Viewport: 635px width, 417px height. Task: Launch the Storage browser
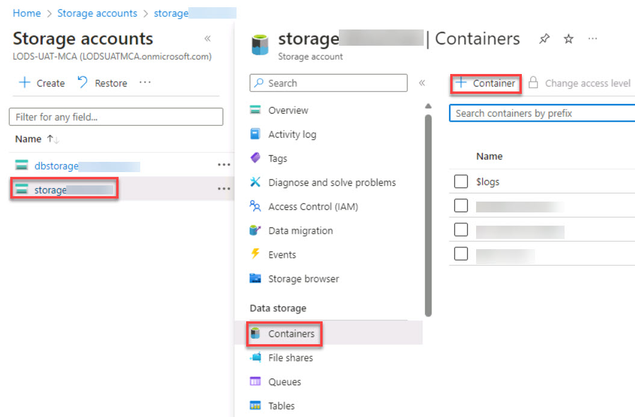tap(303, 279)
